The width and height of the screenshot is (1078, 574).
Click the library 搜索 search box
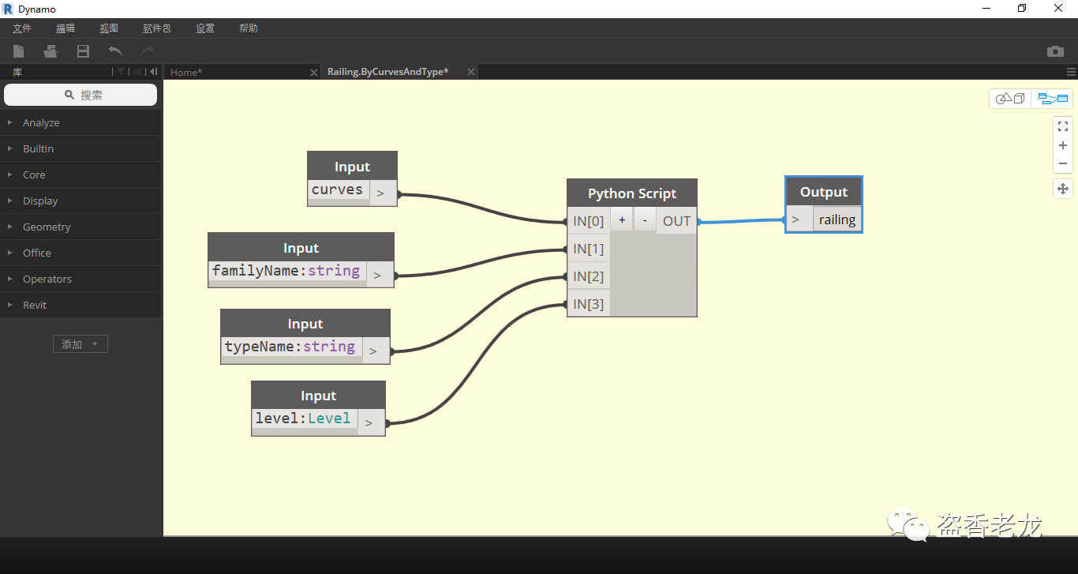pos(80,95)
